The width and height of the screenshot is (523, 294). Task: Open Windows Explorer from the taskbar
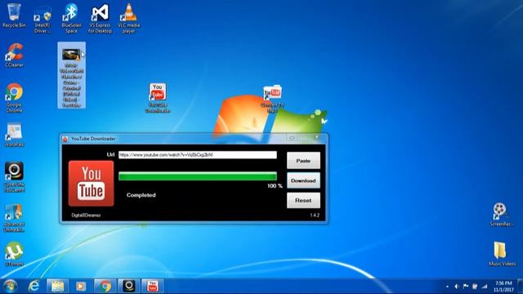pos(57,287)
